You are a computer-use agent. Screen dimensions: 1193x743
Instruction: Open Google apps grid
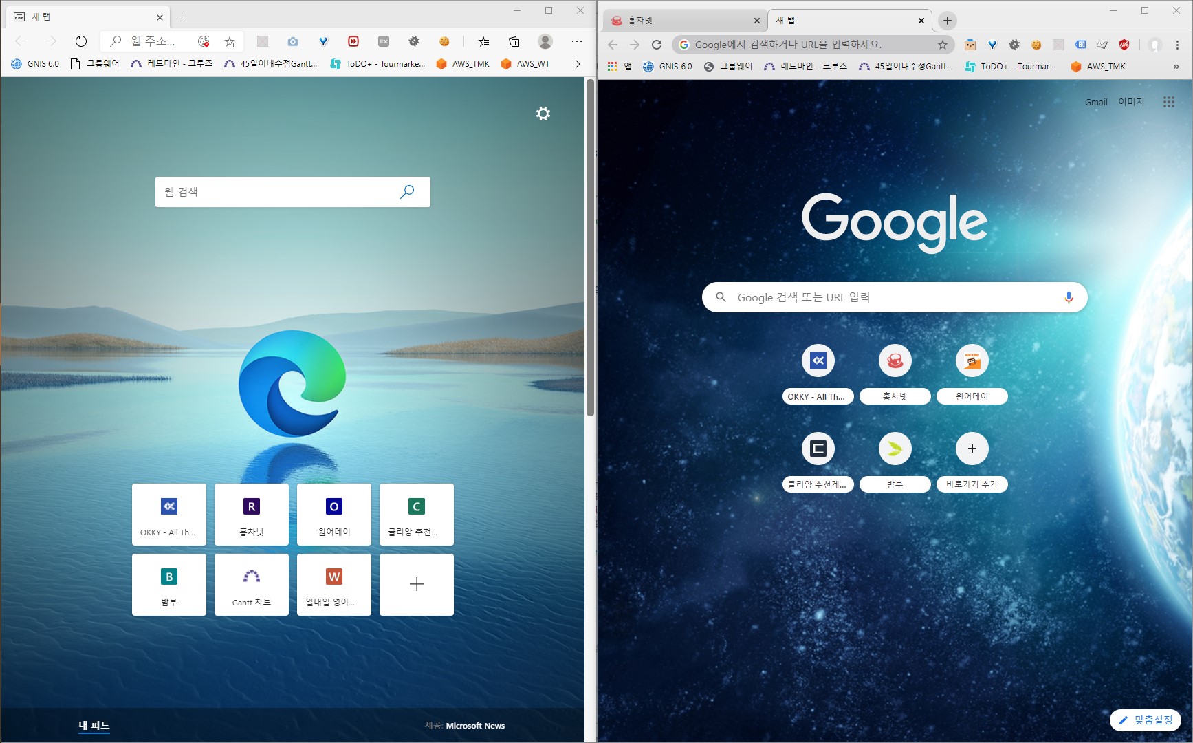1169,102
